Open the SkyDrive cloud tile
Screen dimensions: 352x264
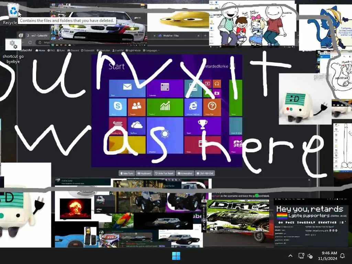pos(137,126)
